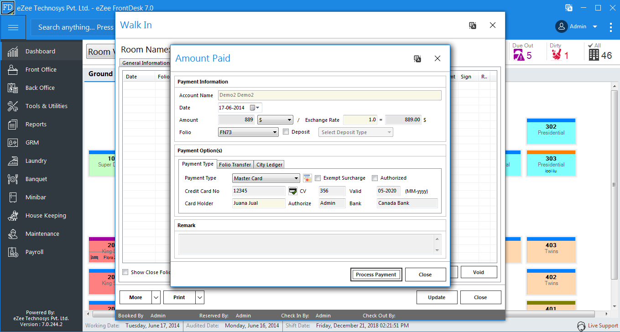620x332 pixels.
Task: Click translate icon in Amount Paid dialog
Action: click(417, 58)
